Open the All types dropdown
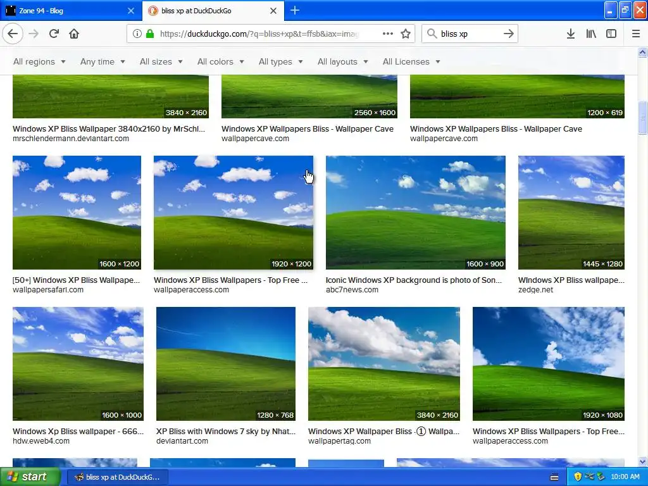 tap(280, 61)
